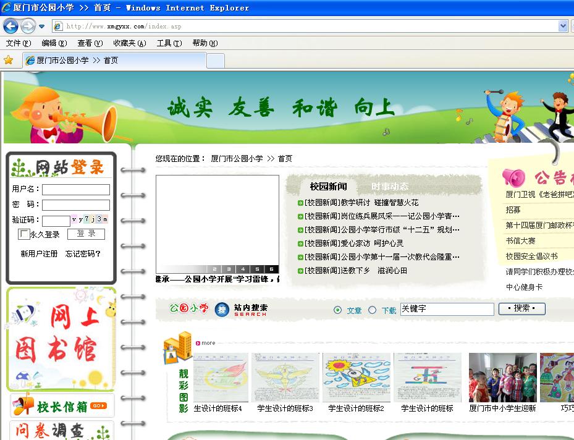
Task: Click the 关键字 keyword input field
Action: tap(446, 308)
